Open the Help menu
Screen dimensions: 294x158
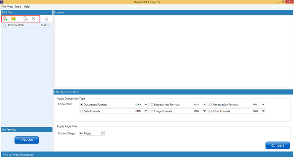click(27, 7)
